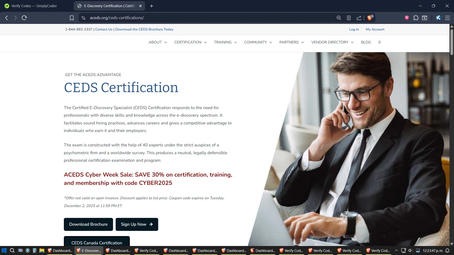Bookmark this page with the bookmark icon
The height and width of the screenshot is (255, 454).
click(x=72, y=18)
